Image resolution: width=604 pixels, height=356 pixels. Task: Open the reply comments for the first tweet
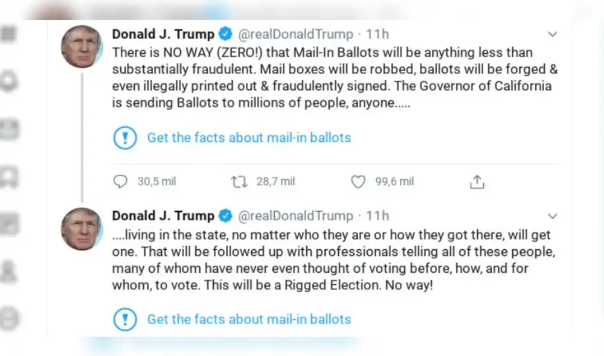click(120, 181)
